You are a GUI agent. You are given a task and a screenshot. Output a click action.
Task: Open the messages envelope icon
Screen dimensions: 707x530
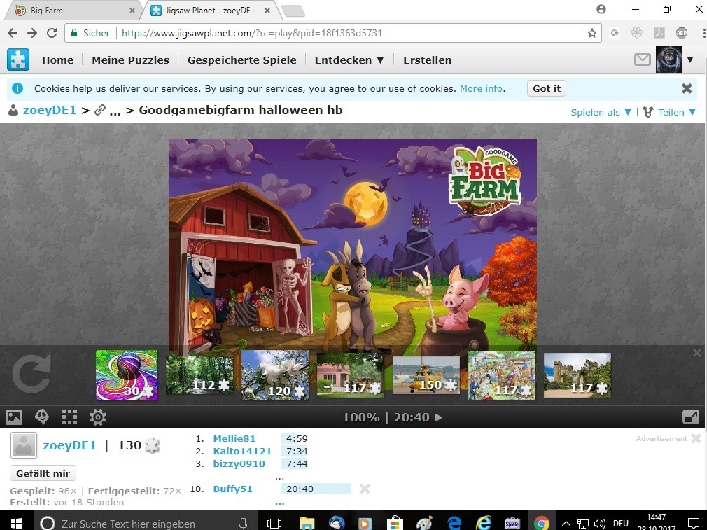coord(642,60)
